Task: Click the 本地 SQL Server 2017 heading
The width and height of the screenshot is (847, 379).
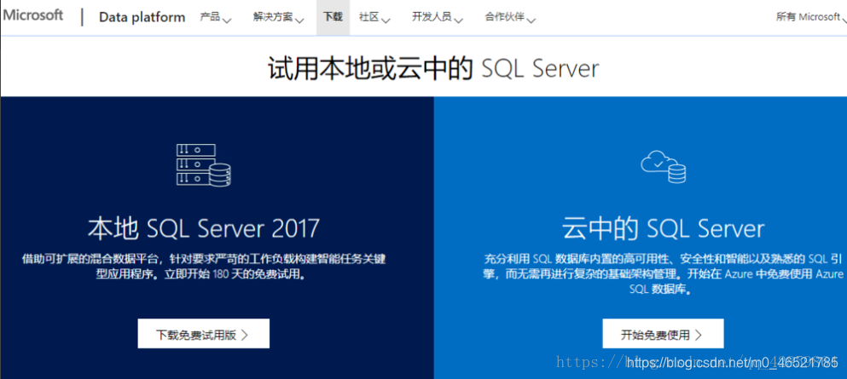Action: coord(204,228)
